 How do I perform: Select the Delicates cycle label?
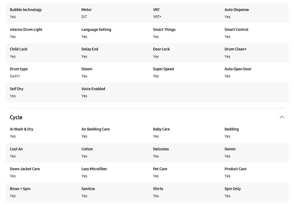coord(161,149)
